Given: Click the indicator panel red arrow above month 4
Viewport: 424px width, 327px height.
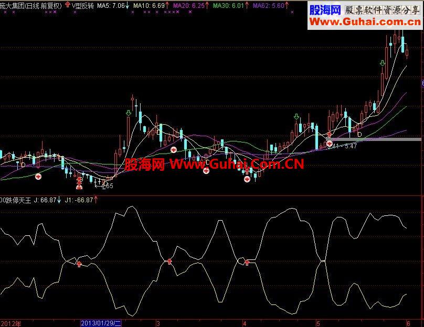Looking at the screenshot, I should tap(247, 262).
